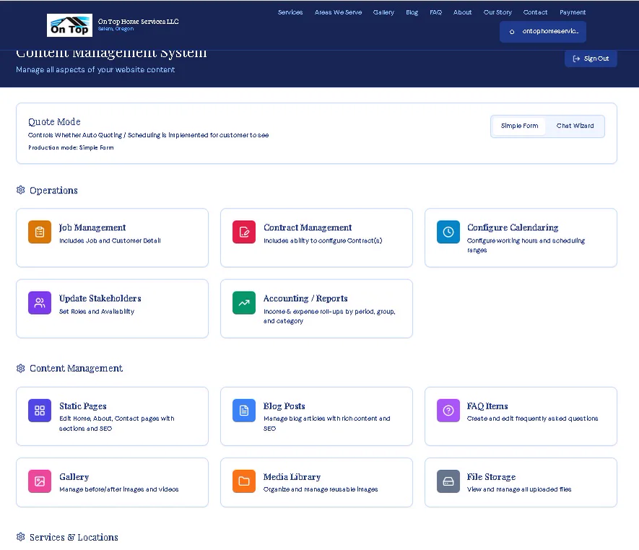
Task: Click "Manage all aspects of your website content"
Action: coord(95,70)
